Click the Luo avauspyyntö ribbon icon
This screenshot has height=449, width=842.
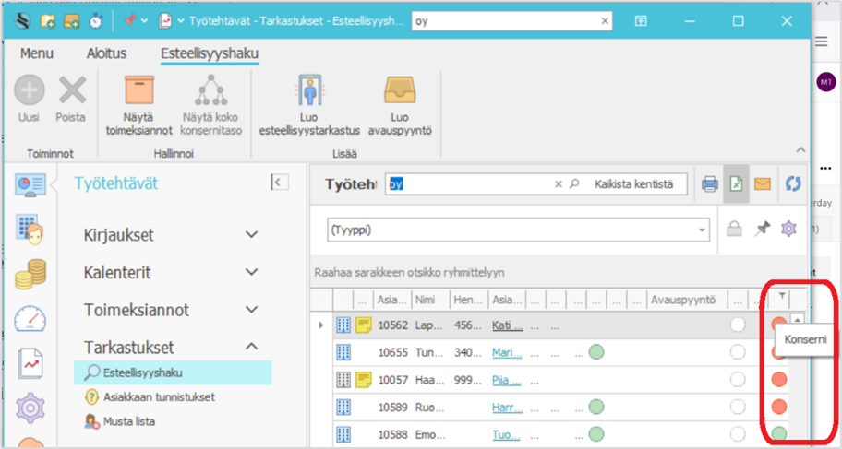click(399, 93)
